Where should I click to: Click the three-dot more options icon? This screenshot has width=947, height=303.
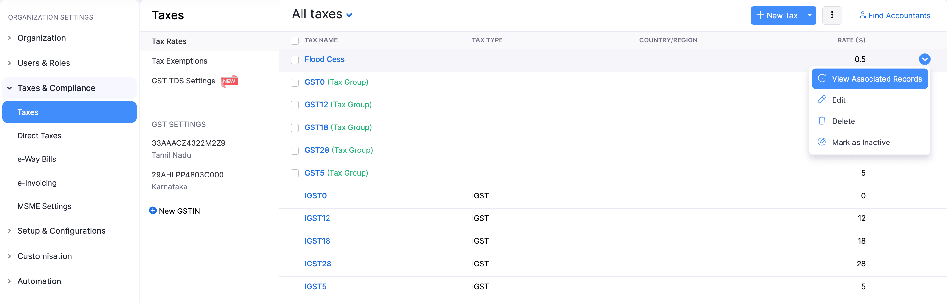pyautogui.click(x=832, y=15)
